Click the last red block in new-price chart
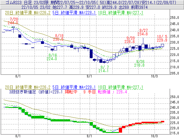 point(163,122)
